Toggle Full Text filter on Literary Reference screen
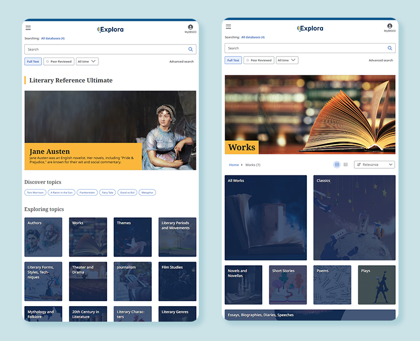This screenshot has height=341, width=420. tap(33, 61)
